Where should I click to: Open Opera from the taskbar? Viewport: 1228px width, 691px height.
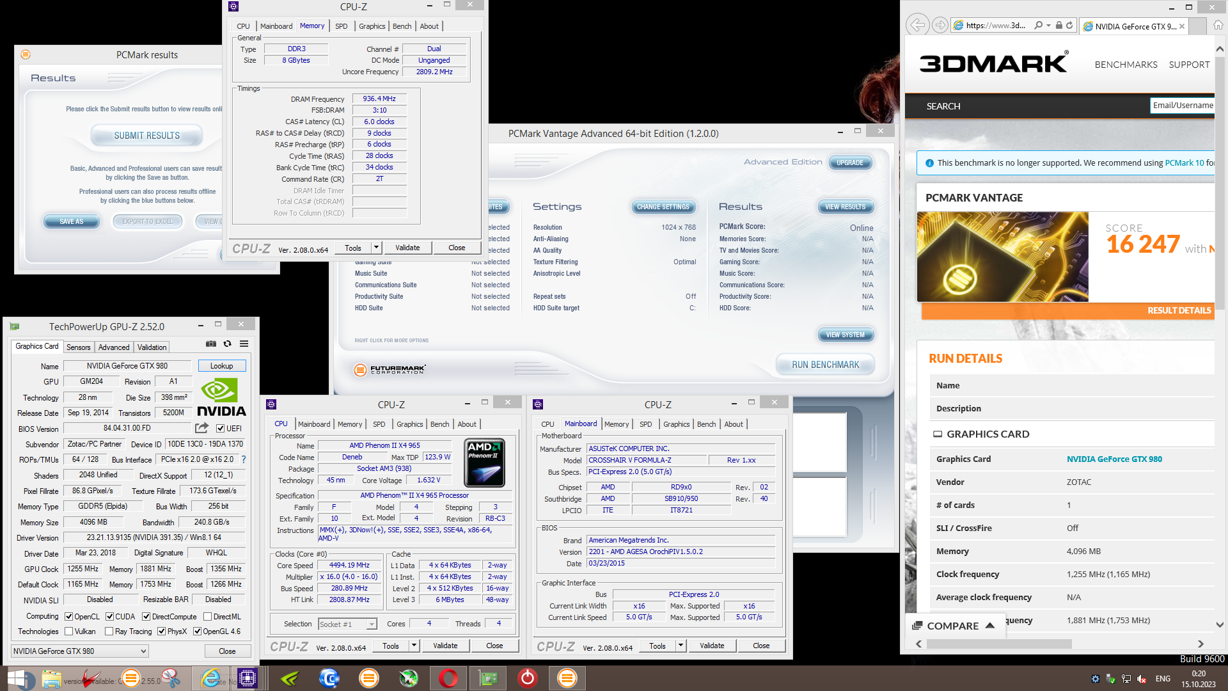[448, 678]
